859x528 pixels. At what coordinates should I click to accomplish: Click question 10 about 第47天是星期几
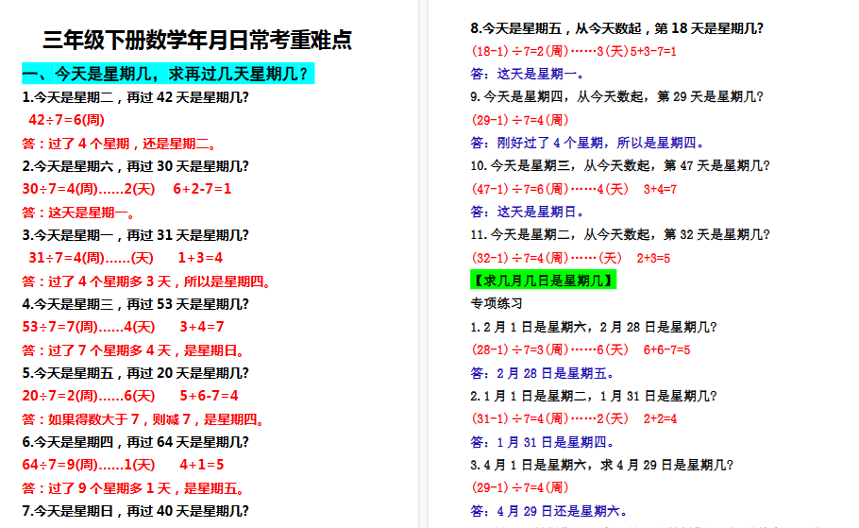click(620, 165)
